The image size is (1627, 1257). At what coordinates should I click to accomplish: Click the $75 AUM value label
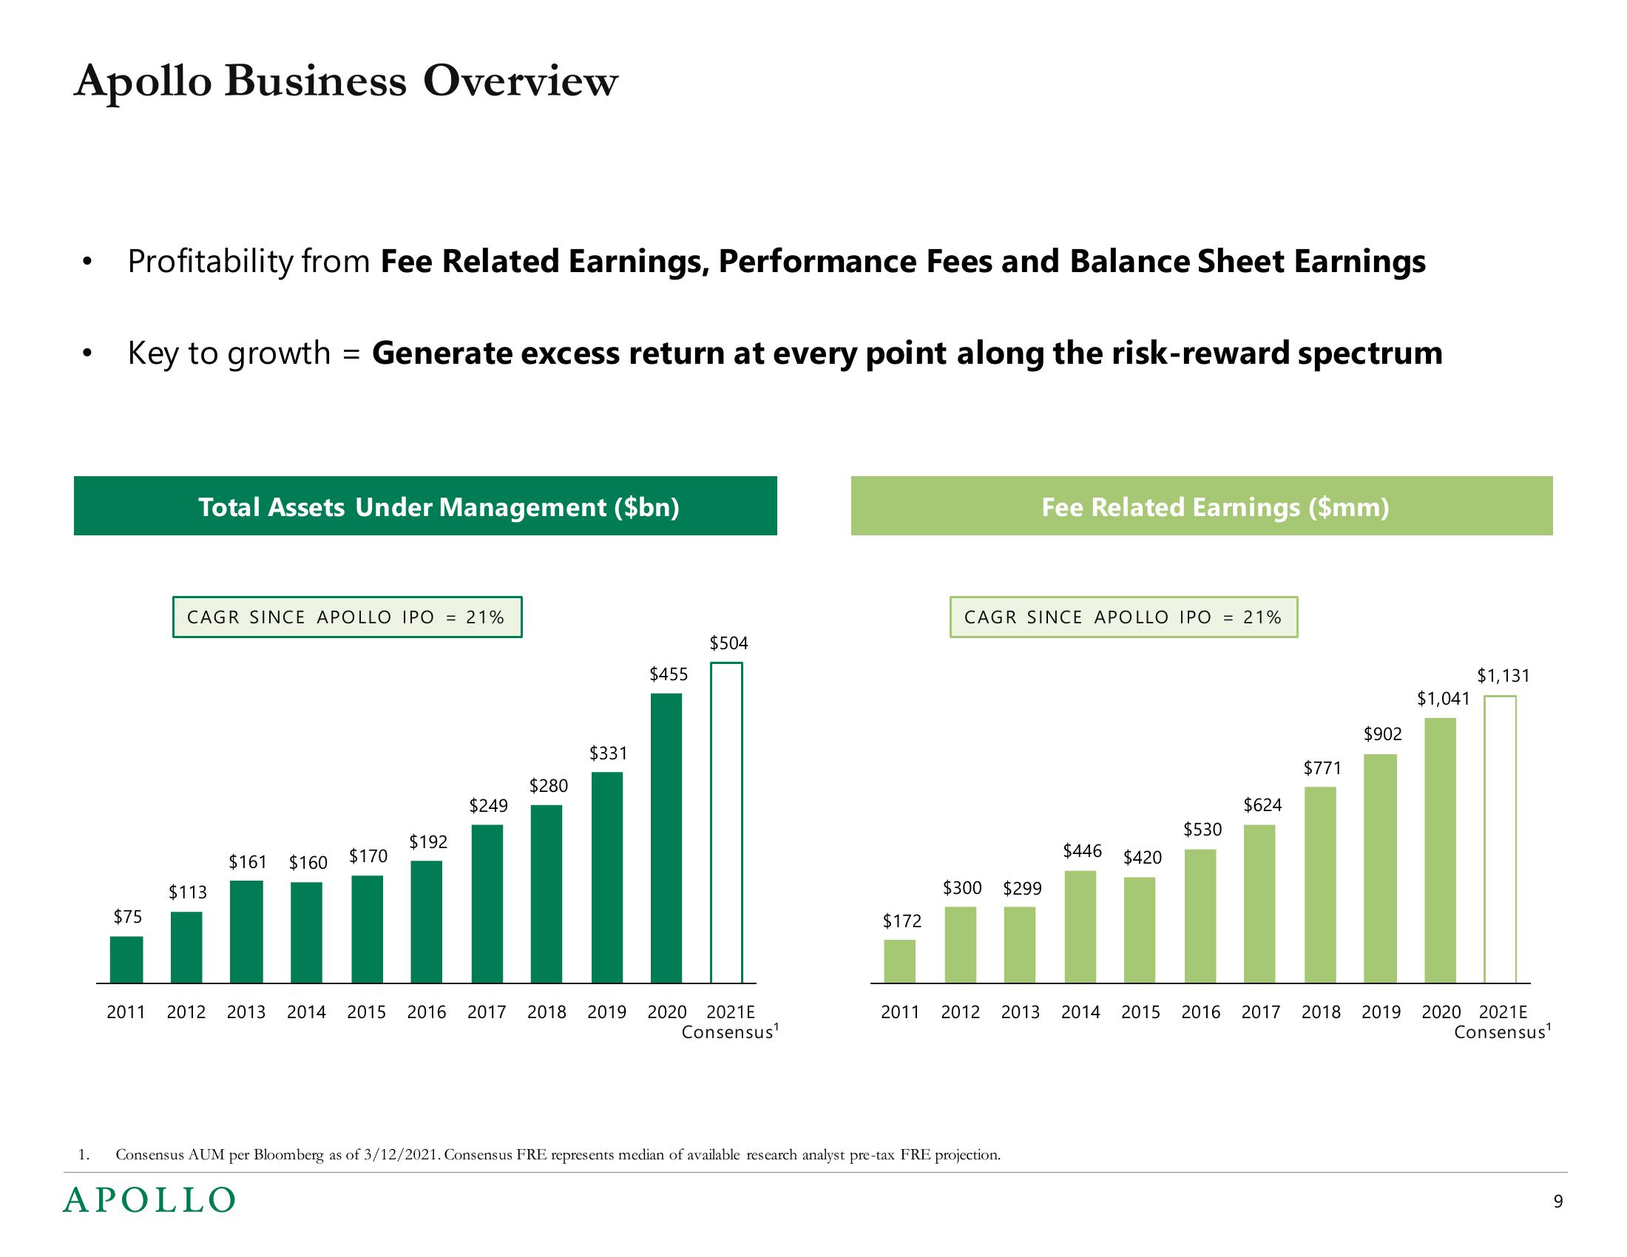click(x=127, y=917)
